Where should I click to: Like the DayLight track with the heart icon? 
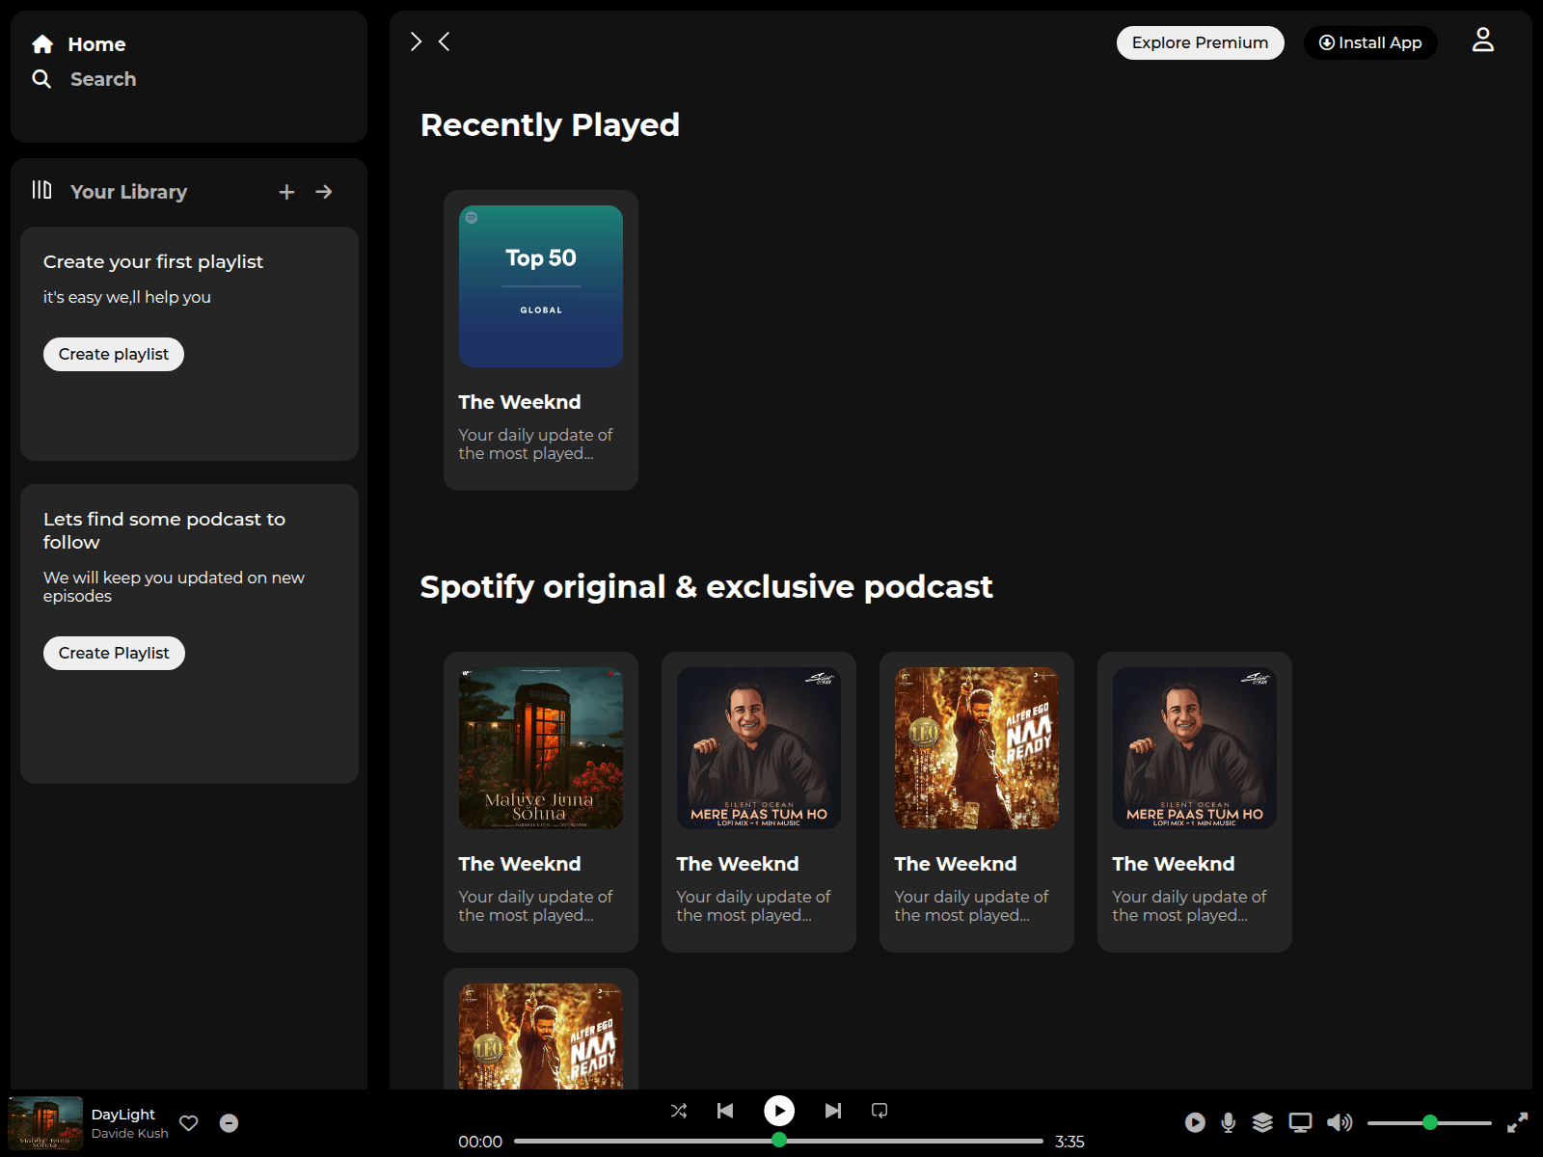point(189,1123)
